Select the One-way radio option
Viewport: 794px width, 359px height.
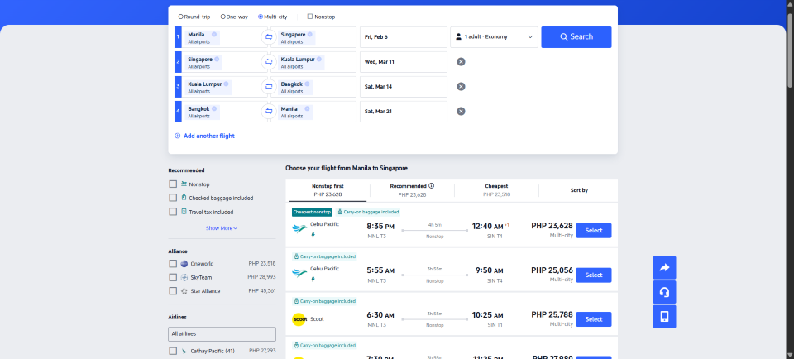(222, 17)
